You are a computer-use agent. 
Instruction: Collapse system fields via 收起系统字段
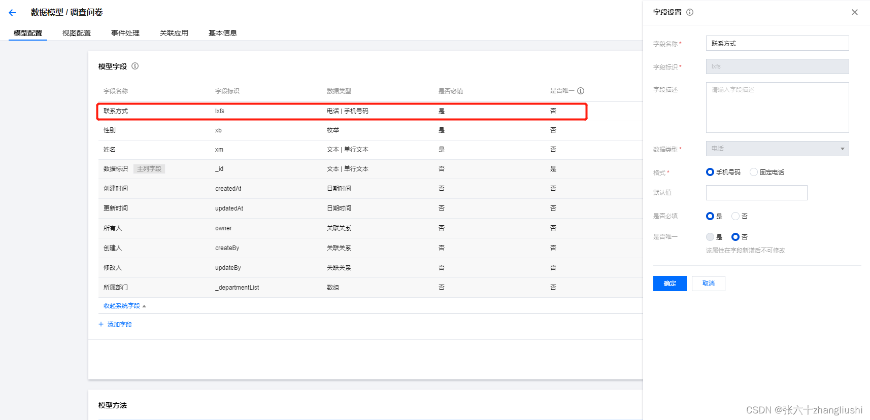124,306
